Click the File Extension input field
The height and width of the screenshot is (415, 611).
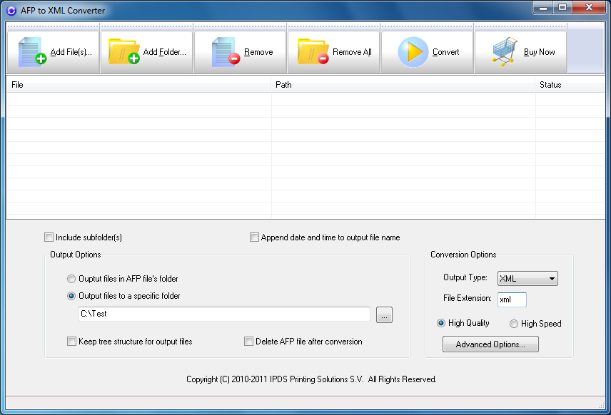tap(512, 299)
